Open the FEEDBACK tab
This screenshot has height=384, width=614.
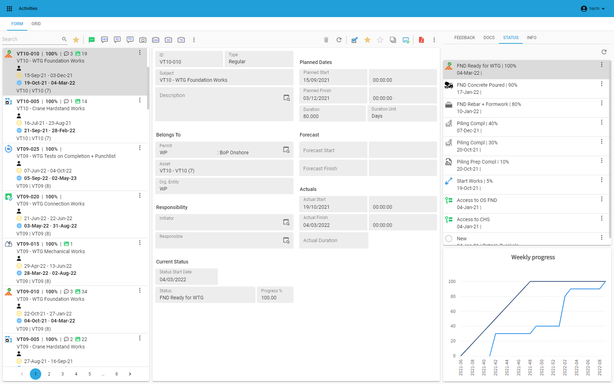[464, 38]
